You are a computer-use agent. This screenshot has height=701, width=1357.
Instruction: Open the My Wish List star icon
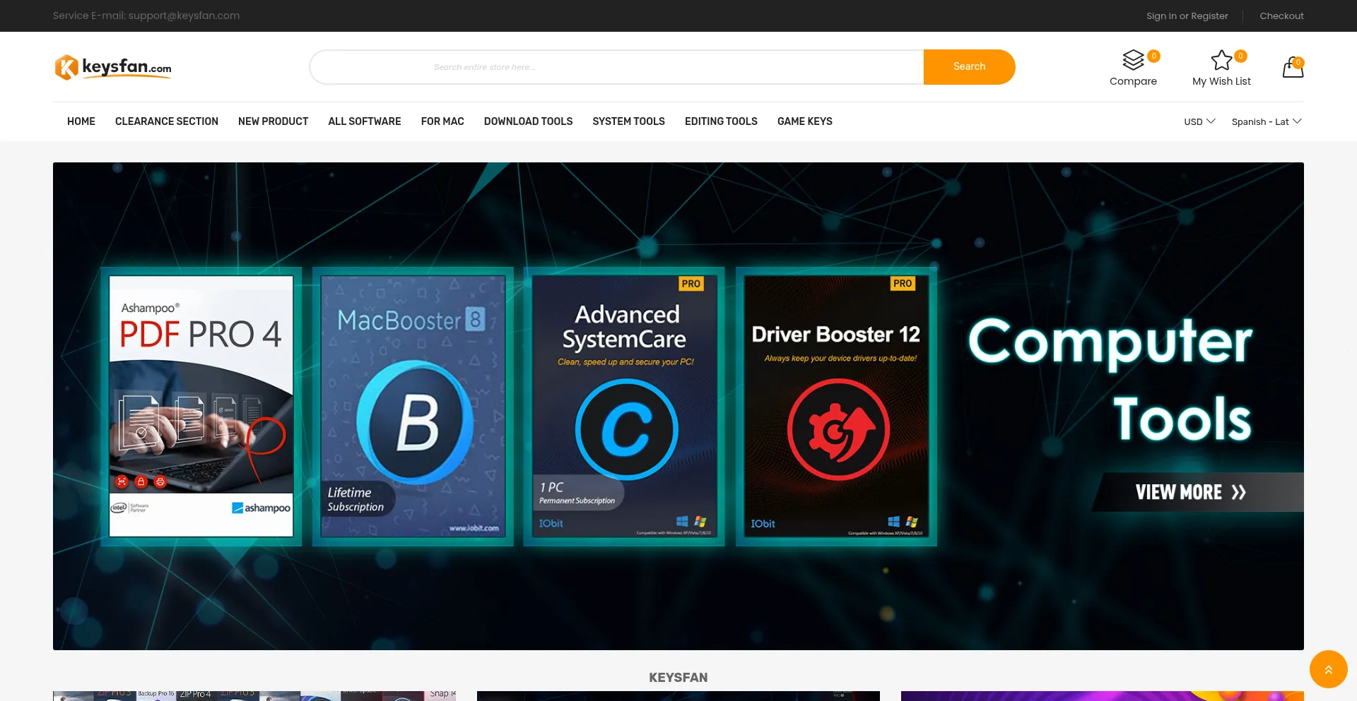click(x=1221, y=61)
